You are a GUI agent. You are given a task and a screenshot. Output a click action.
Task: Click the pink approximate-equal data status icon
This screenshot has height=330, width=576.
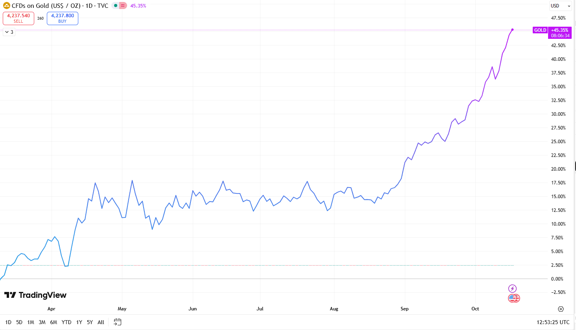[x=123, y=6]
